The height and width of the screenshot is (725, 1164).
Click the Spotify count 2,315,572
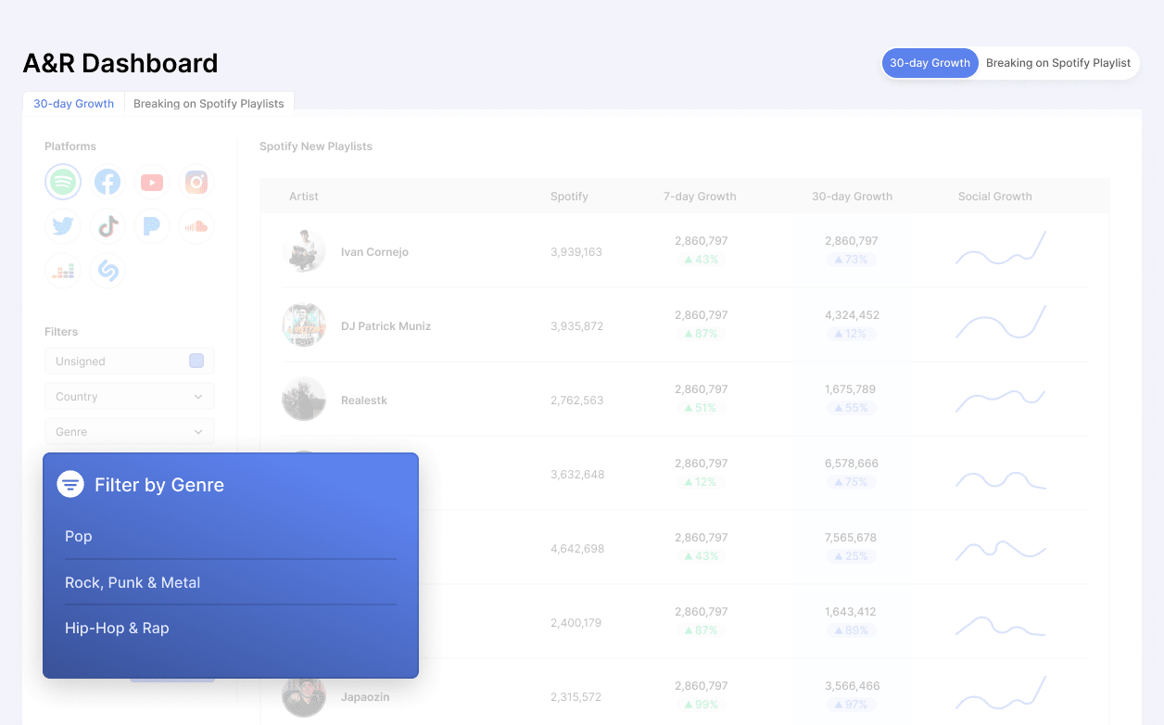point(576,697)
